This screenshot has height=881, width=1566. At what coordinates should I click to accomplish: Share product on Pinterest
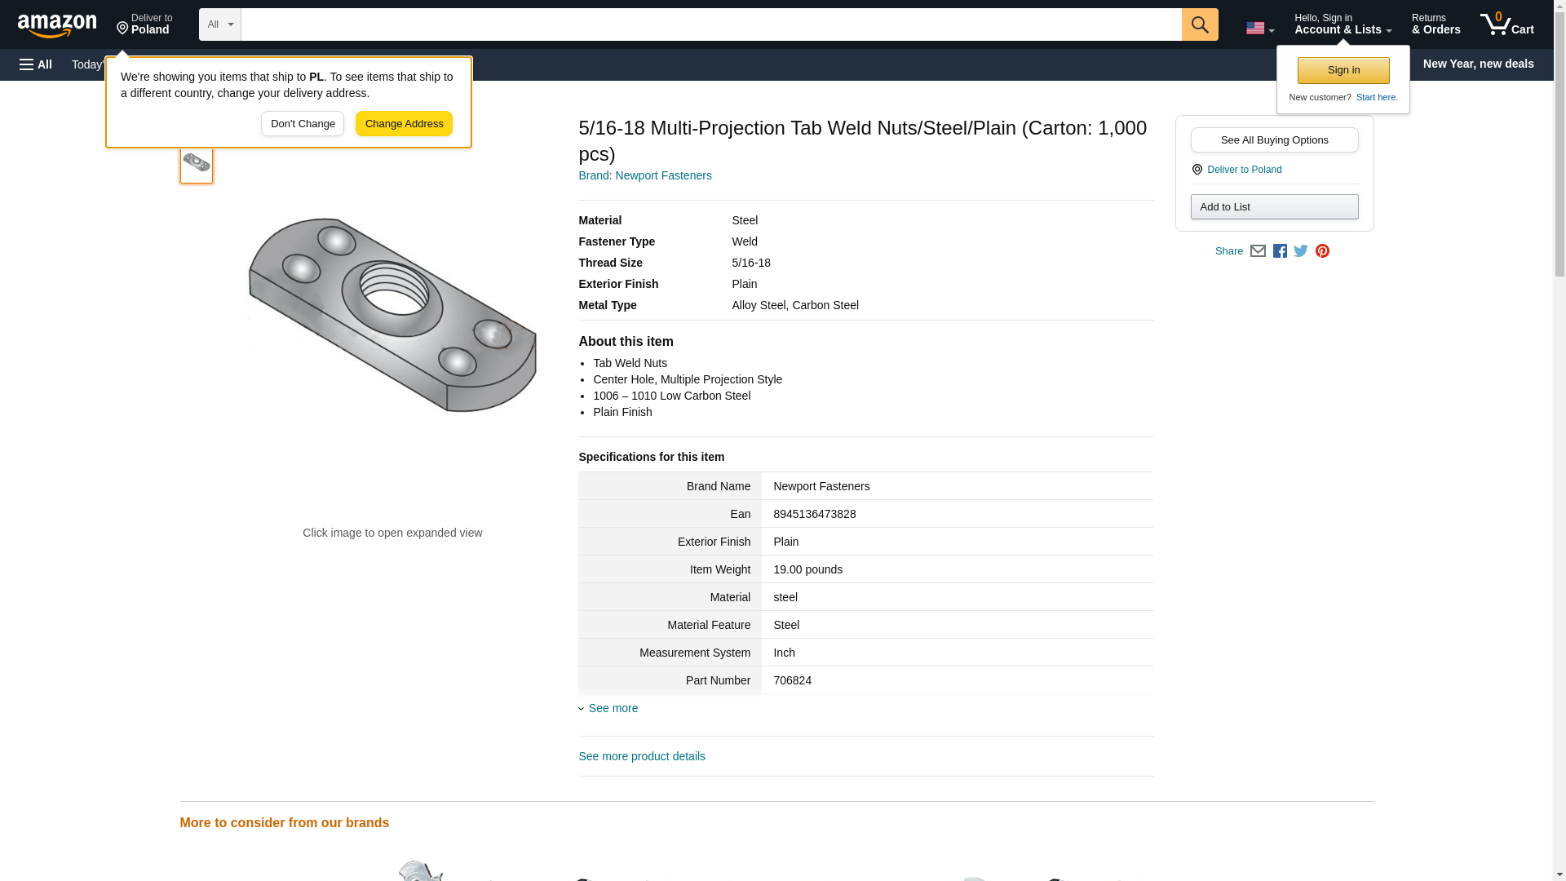(x=1322, y=251)
